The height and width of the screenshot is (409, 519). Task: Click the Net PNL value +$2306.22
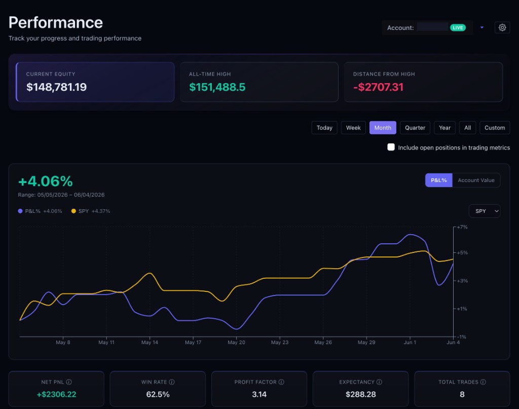click(x=57, y=394)
